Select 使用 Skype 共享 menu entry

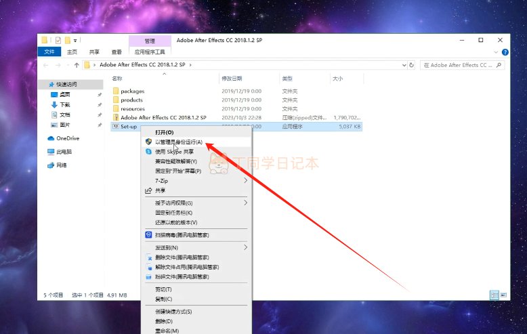coord(196,152)
